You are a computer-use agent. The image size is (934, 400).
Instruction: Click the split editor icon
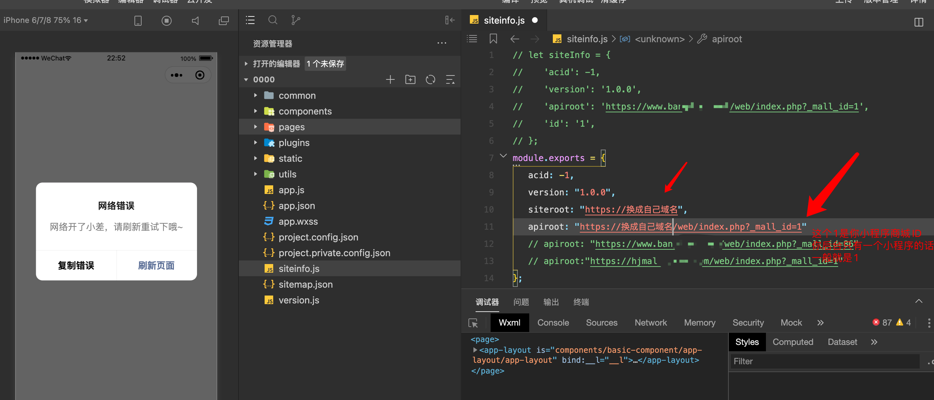918,22
